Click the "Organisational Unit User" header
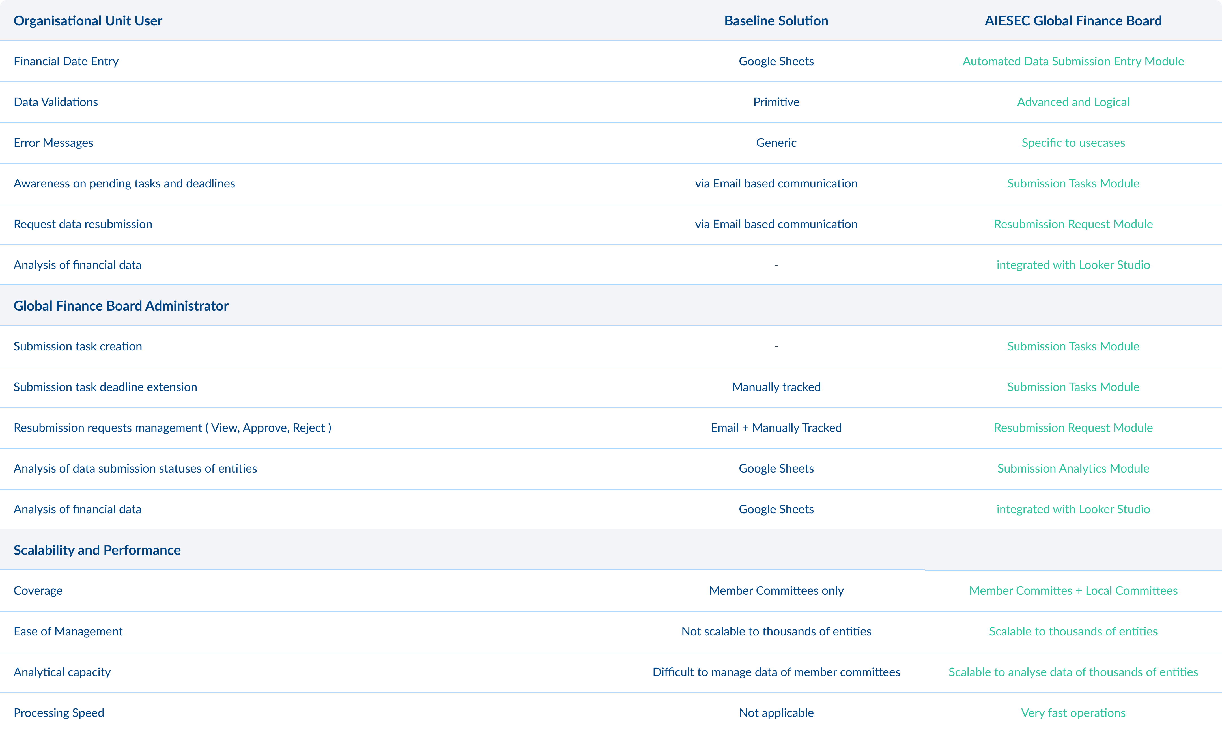 (x=88, y=21)
